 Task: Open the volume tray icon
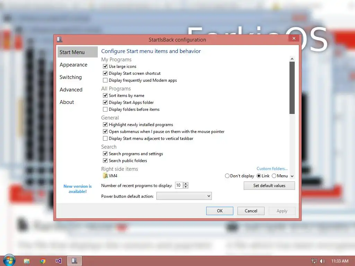point(322,261)
